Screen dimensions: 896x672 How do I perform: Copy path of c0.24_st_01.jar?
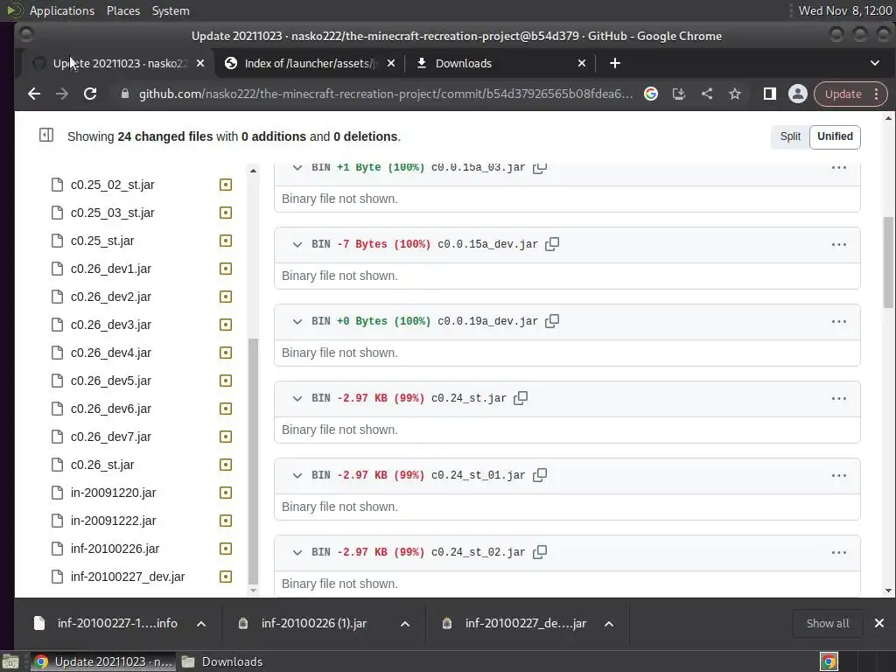tap(539, 475)
